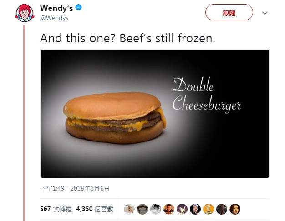
Task: Expand the tweet options chevron menu
Action: click(x=265, y=13)
